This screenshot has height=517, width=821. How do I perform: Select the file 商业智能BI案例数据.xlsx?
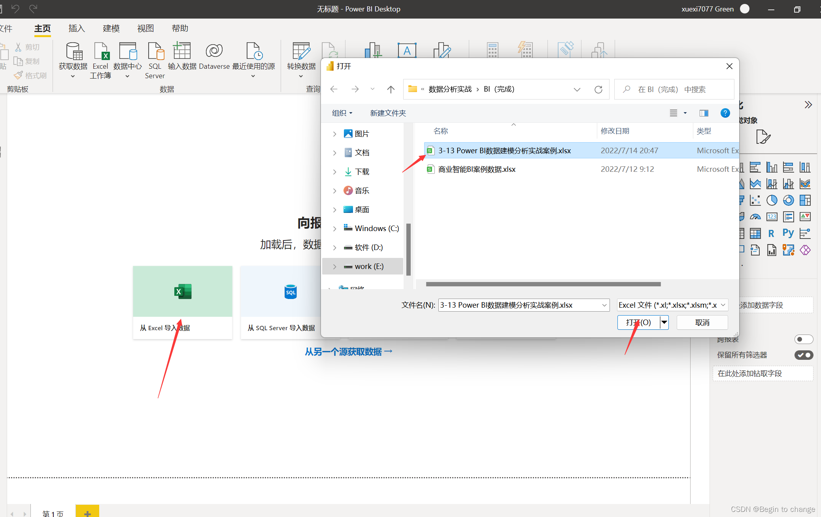click(x=477, y=169)
